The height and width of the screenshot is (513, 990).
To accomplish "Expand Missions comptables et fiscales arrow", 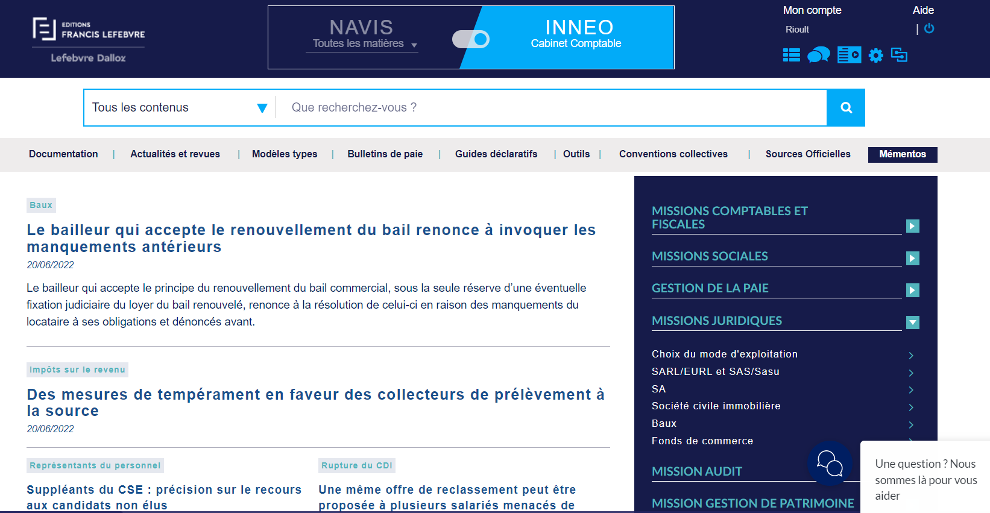I will point(913,226).
